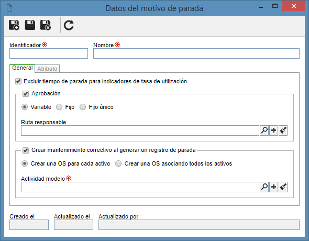Switch to the Atributo tab
This screenshot has height=241, width=309.
(x=47, y=69)
